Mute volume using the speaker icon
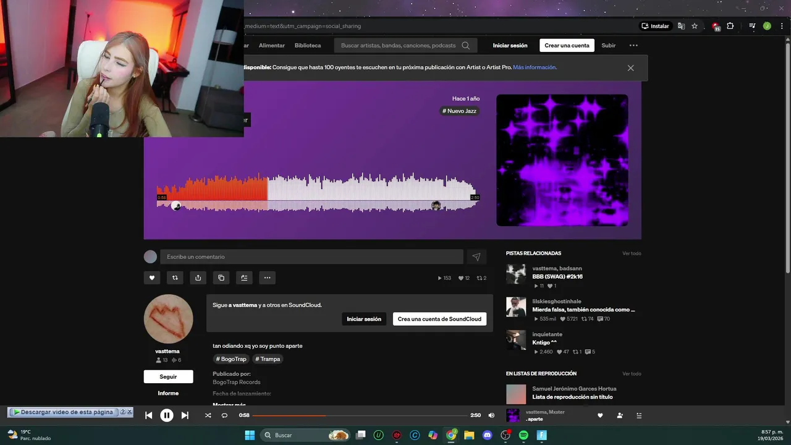 click(491, 415)
